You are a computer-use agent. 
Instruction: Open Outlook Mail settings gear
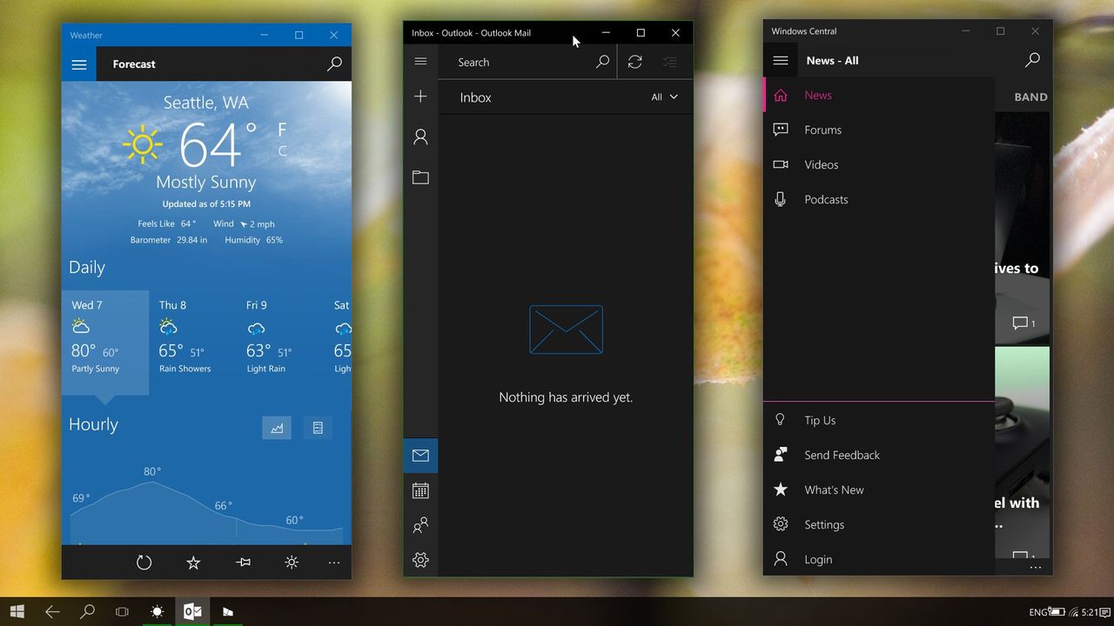(420, 560)
